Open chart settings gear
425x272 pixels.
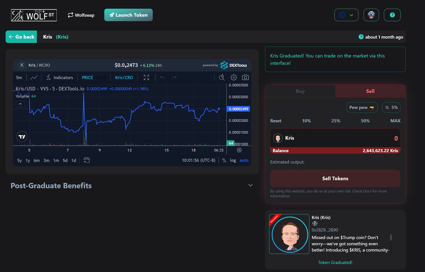tap(234, 77)
